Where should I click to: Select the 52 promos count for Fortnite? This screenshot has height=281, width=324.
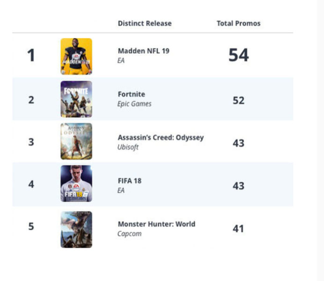click(238, 100)
